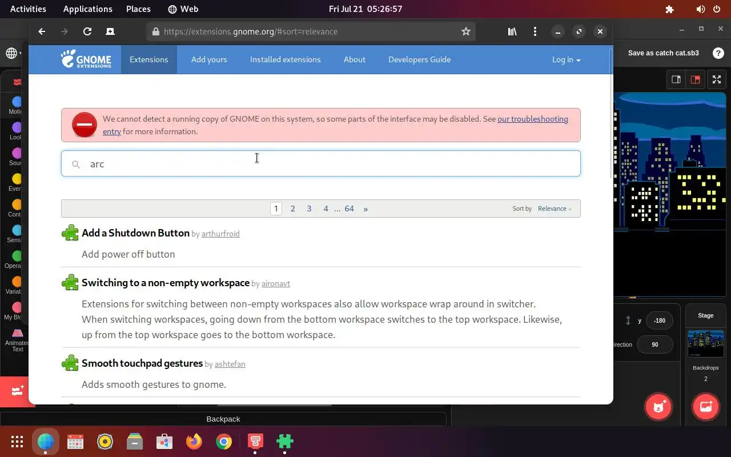Click the next page » arrow
The width and height of the screenshot is (731, 457).
365,209
